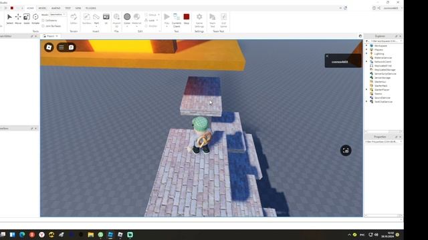428x240 pixels.
Task: Pick the Rotate tool
Action: [x=35, y=19]
